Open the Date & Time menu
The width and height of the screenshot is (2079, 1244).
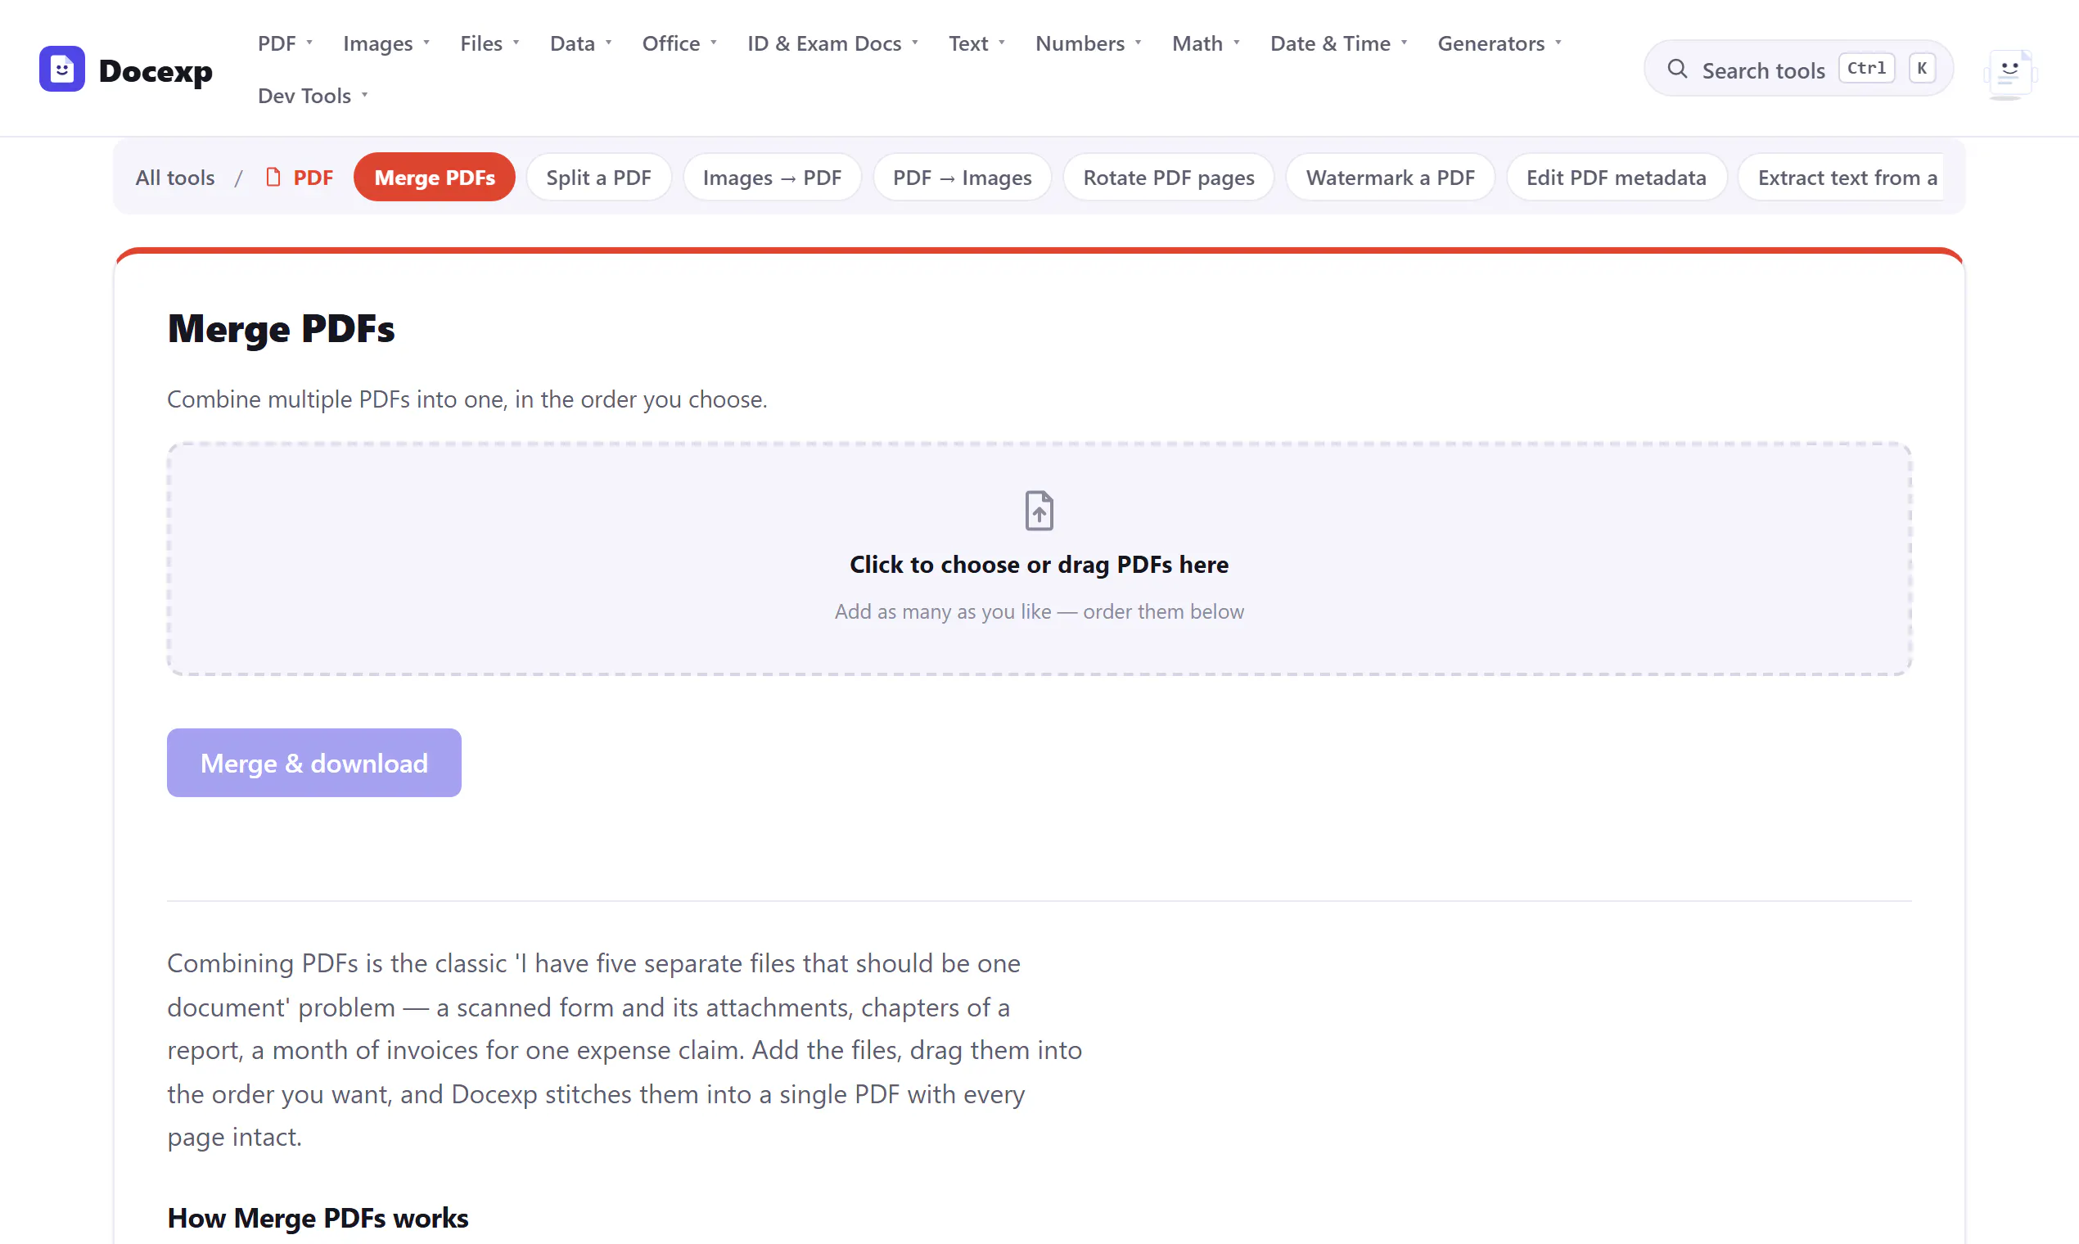tap(1339, 43)
